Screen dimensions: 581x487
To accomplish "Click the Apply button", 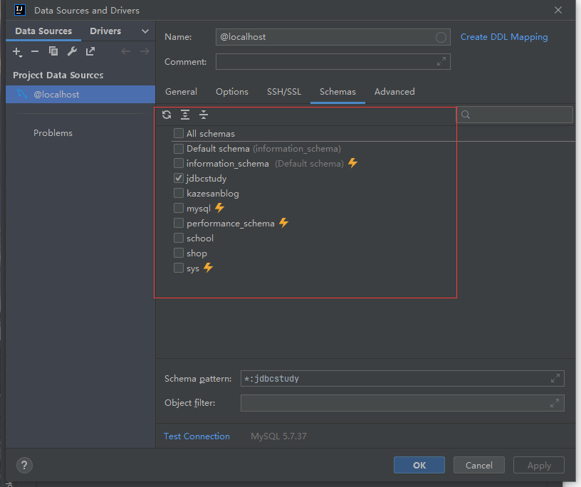I will pos(539,465).
